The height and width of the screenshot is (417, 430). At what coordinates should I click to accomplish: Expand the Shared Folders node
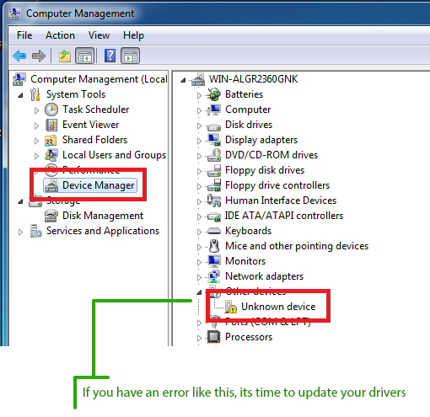36,141
